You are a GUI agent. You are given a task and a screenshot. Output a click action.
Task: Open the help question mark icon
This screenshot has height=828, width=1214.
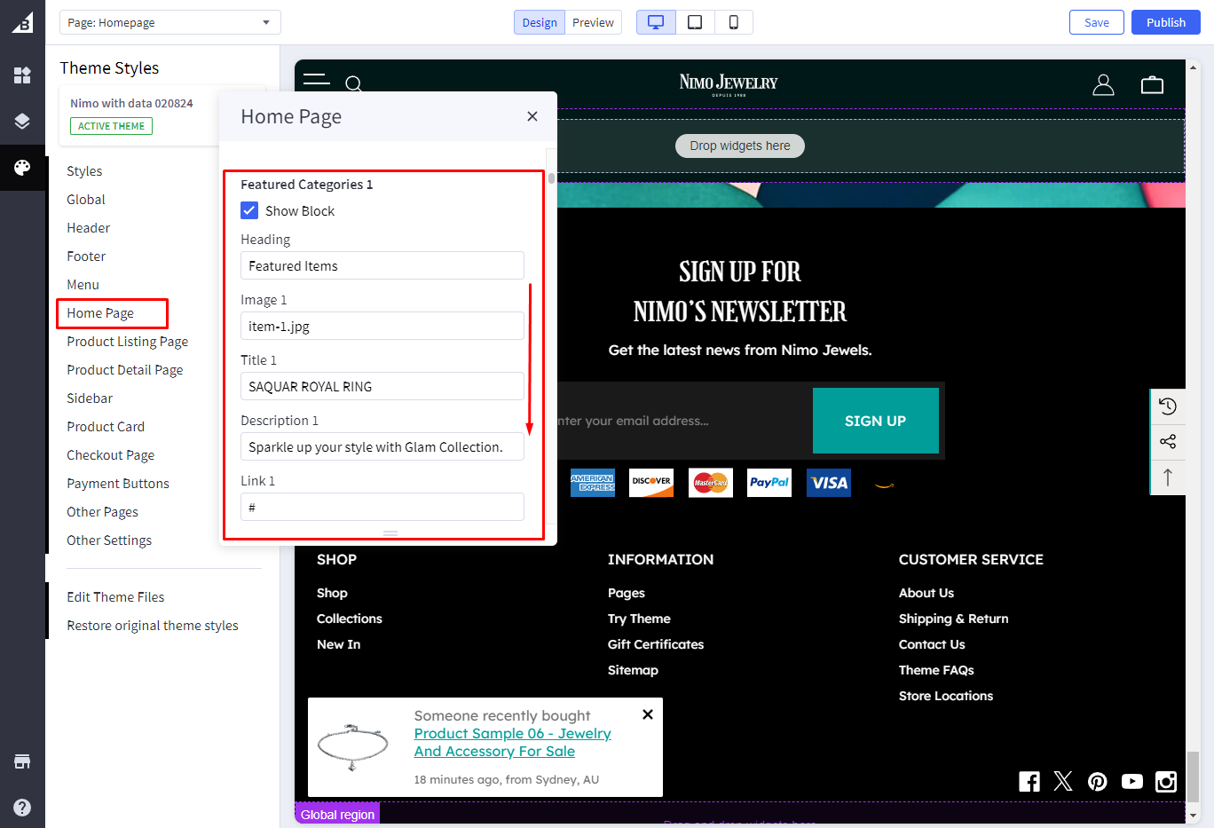coord(22,807)
